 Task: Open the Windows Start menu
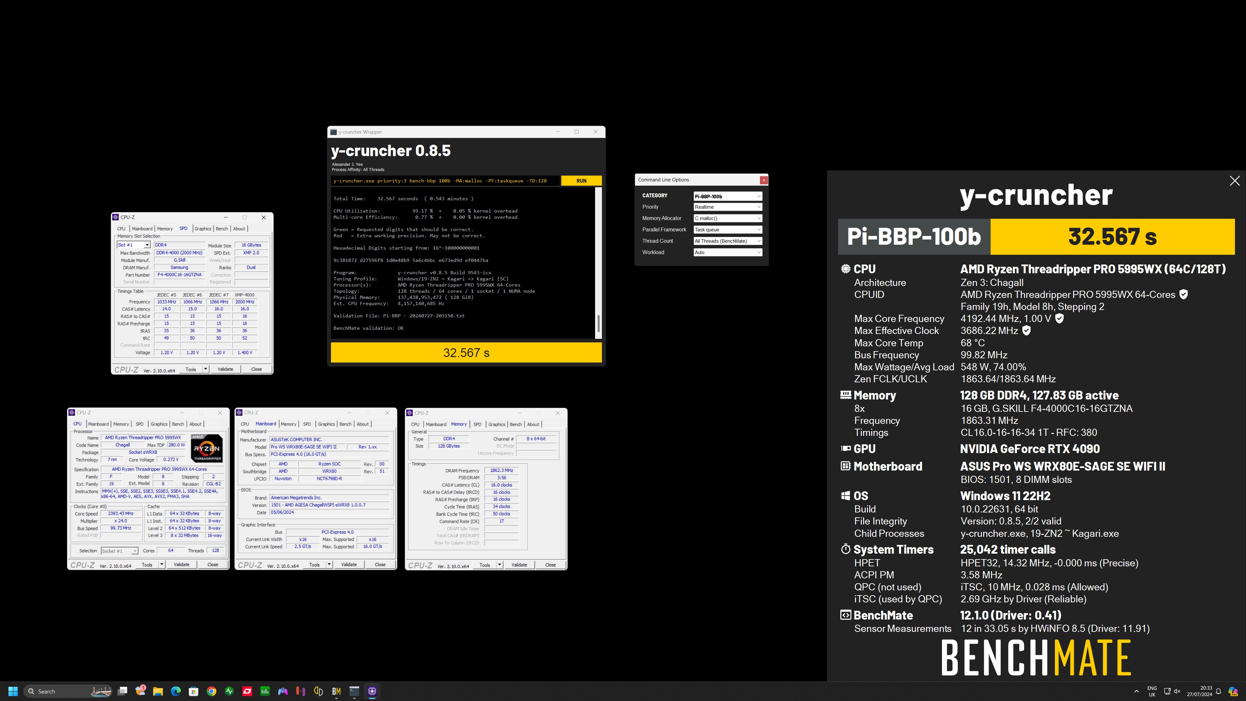click(13, 691)
